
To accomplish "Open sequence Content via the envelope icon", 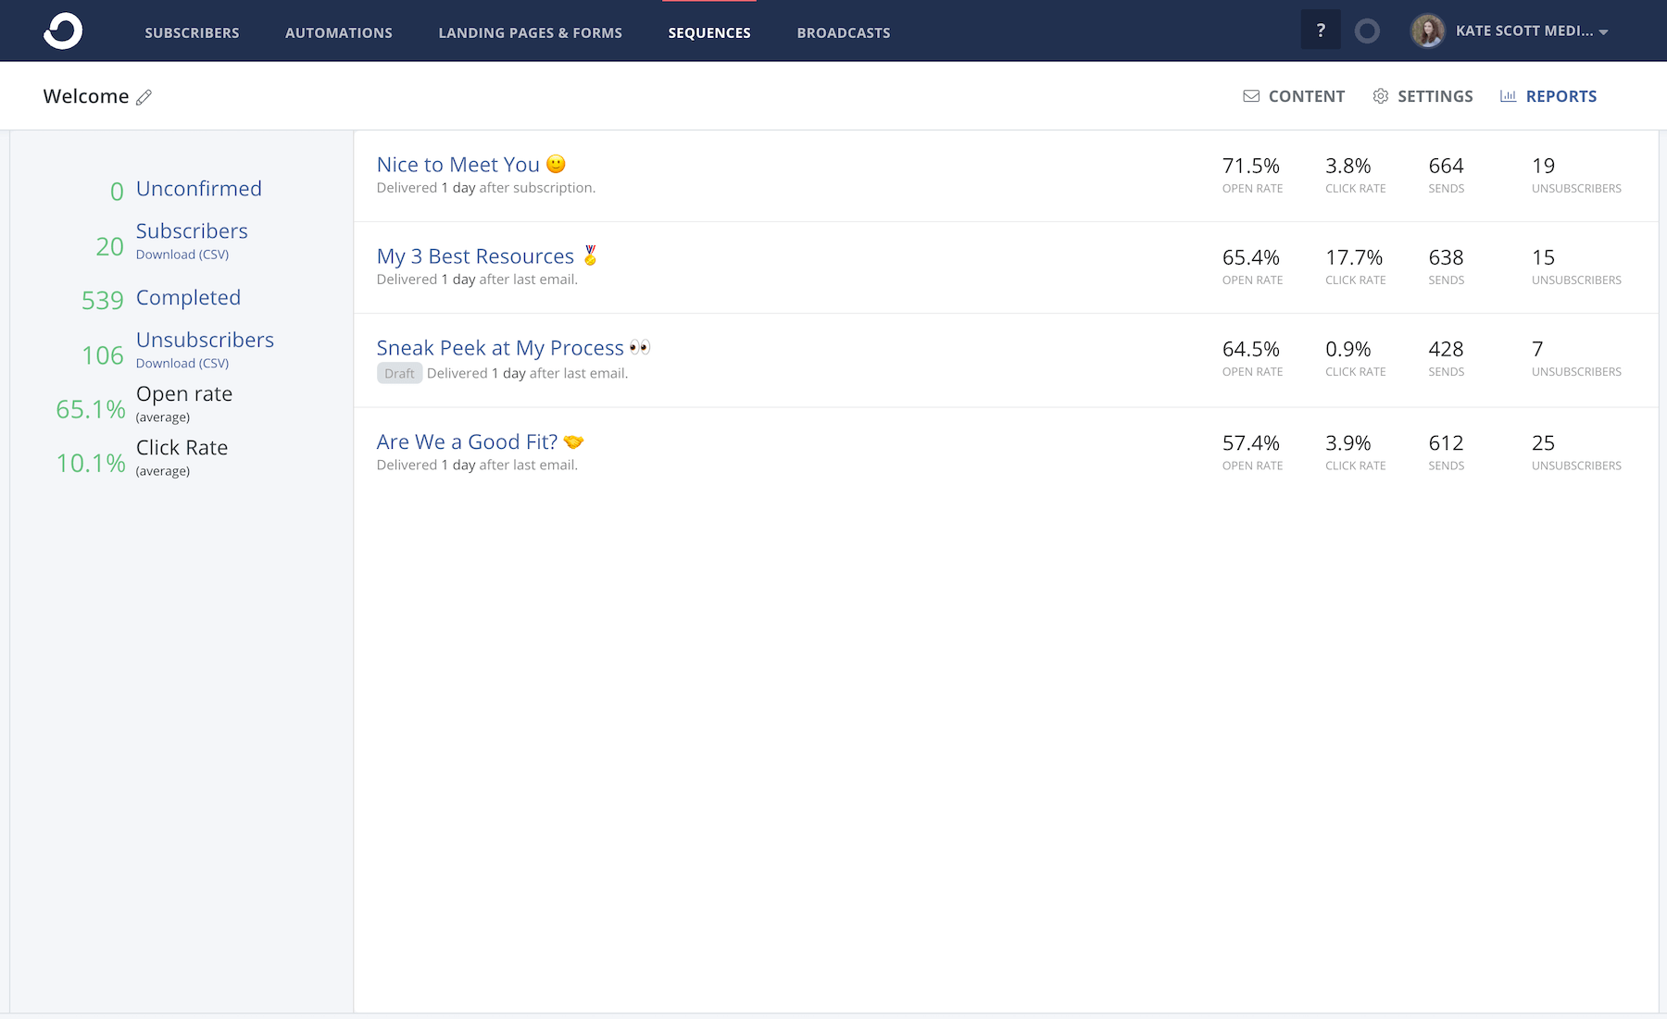I will click(x=1251, y=95).
